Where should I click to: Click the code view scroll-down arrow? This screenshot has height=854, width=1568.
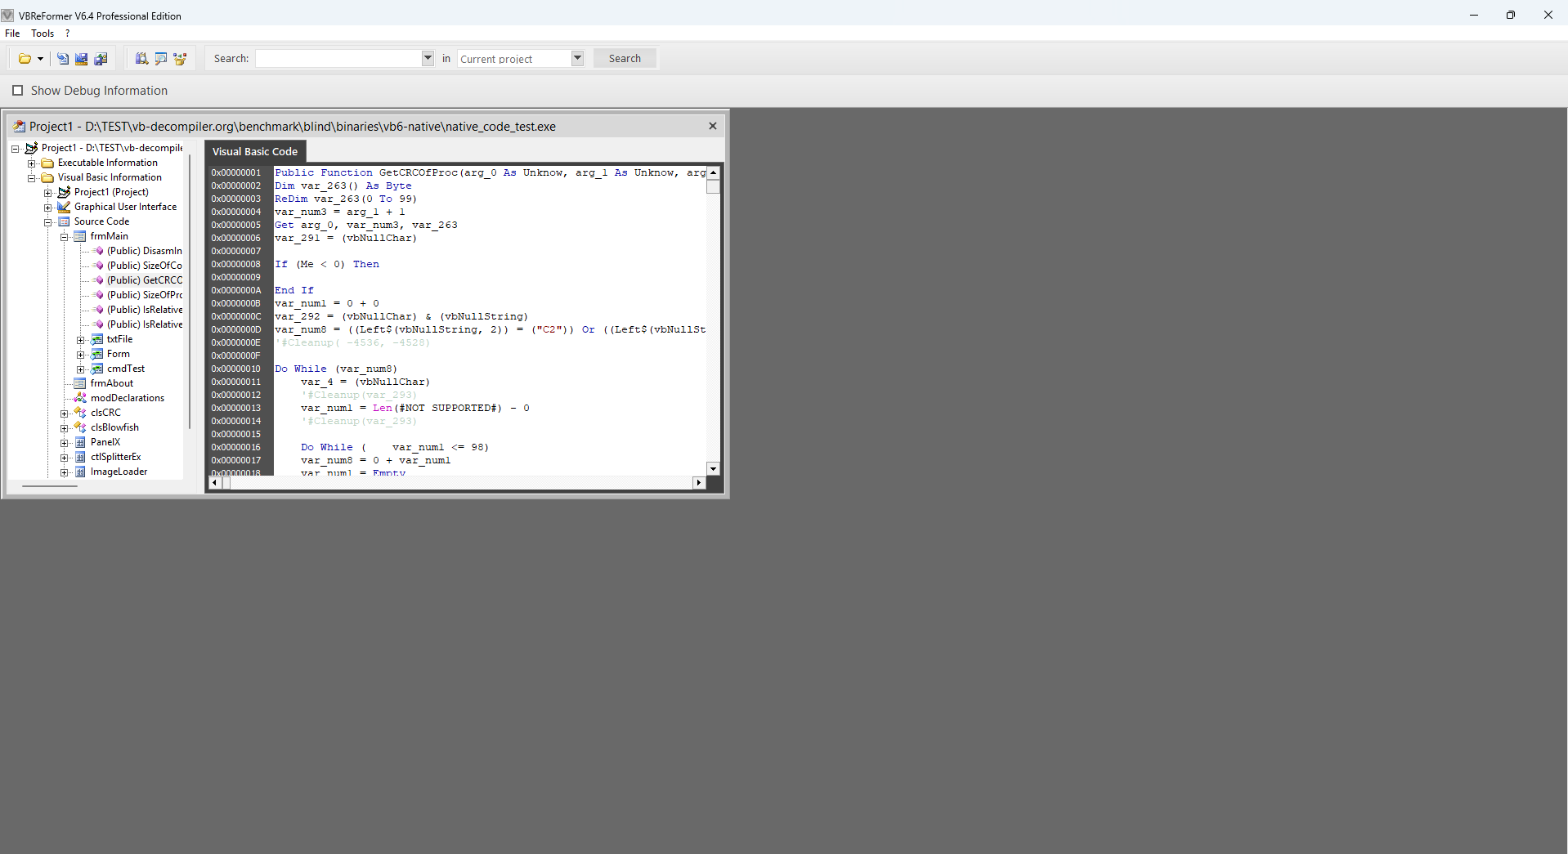[x=713, y=468]
